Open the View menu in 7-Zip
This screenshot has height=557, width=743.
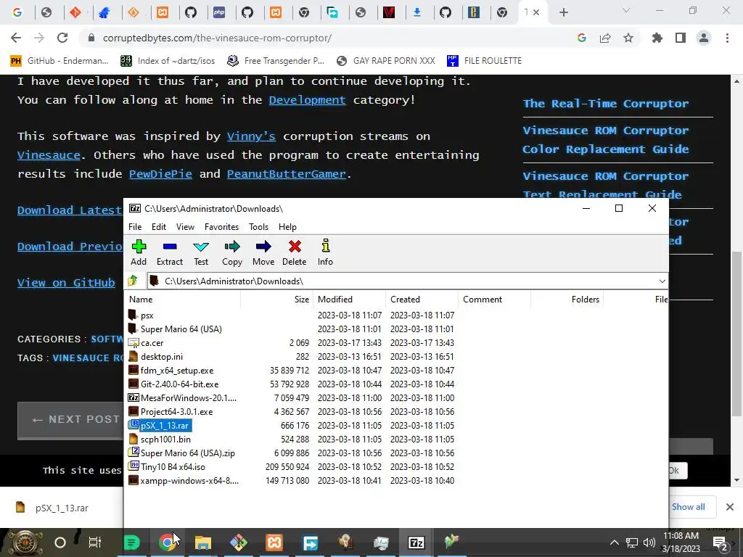coord(185,227)
